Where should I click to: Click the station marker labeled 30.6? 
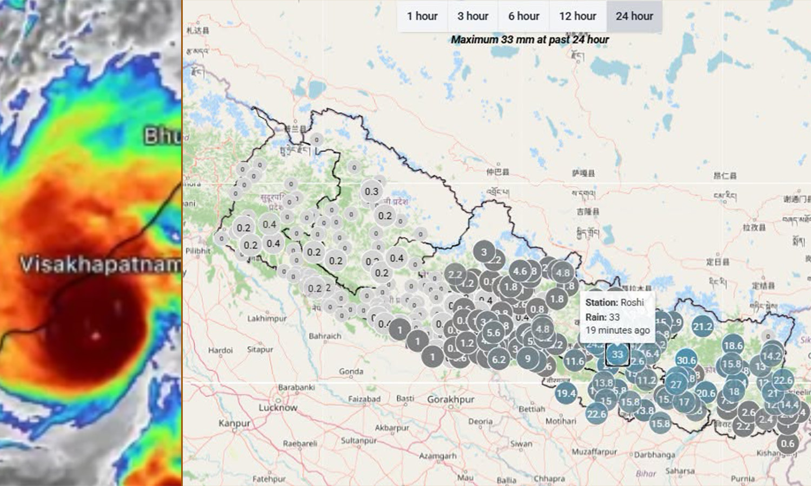point(686,360)
